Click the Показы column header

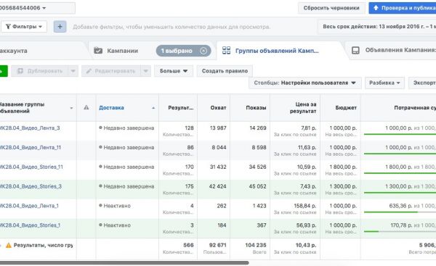click(256, 107)
